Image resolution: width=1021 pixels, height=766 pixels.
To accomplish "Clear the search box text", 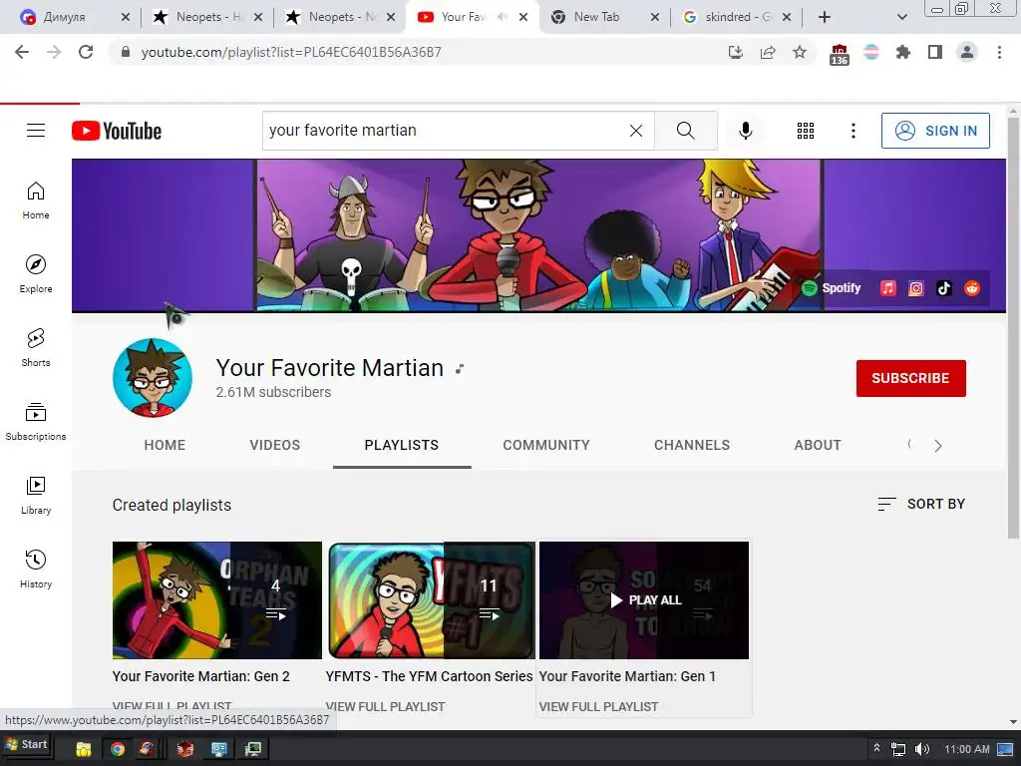I will coord(635,131).
